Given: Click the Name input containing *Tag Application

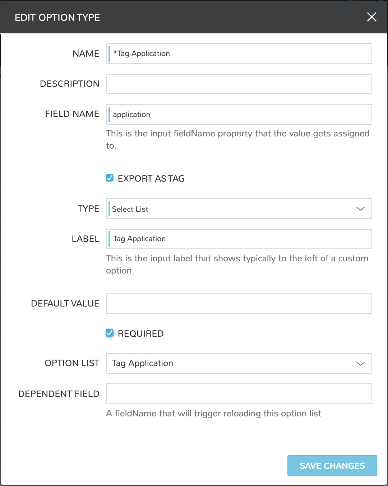Looking at the screenshot, I should (x=239, y=53).
